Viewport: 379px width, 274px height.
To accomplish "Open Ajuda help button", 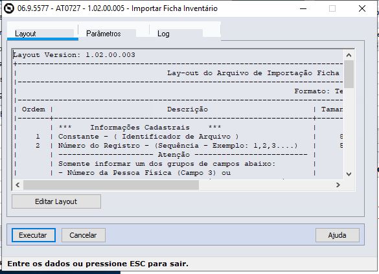I will 337,235.
